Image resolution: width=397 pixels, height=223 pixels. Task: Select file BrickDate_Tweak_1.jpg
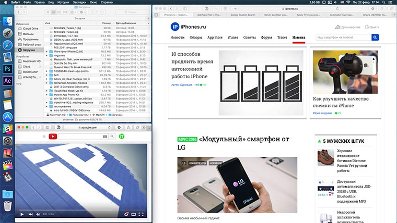click(x=67, y=28)
